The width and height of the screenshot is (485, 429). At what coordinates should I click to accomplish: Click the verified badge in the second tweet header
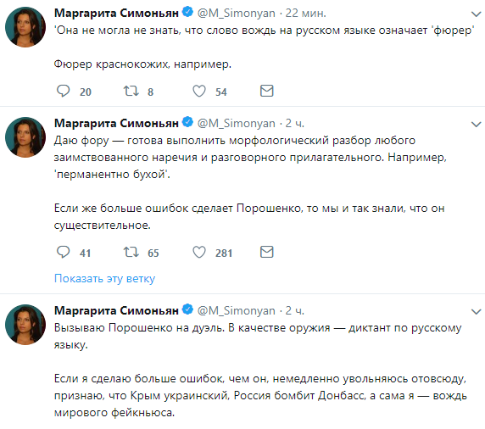tap(187, 122)
